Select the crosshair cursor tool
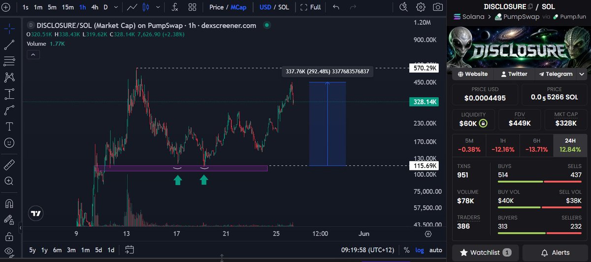This screenshot has width=591, height=262. click(x=9, y=29)
